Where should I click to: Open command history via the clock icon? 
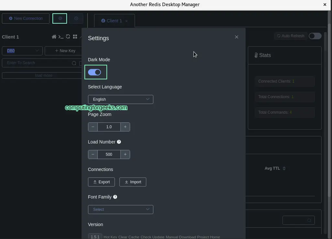point(76,18)
